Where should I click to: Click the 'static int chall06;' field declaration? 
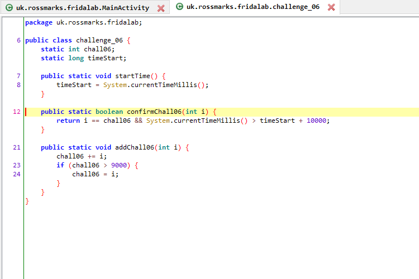click(x=78, y=49)
